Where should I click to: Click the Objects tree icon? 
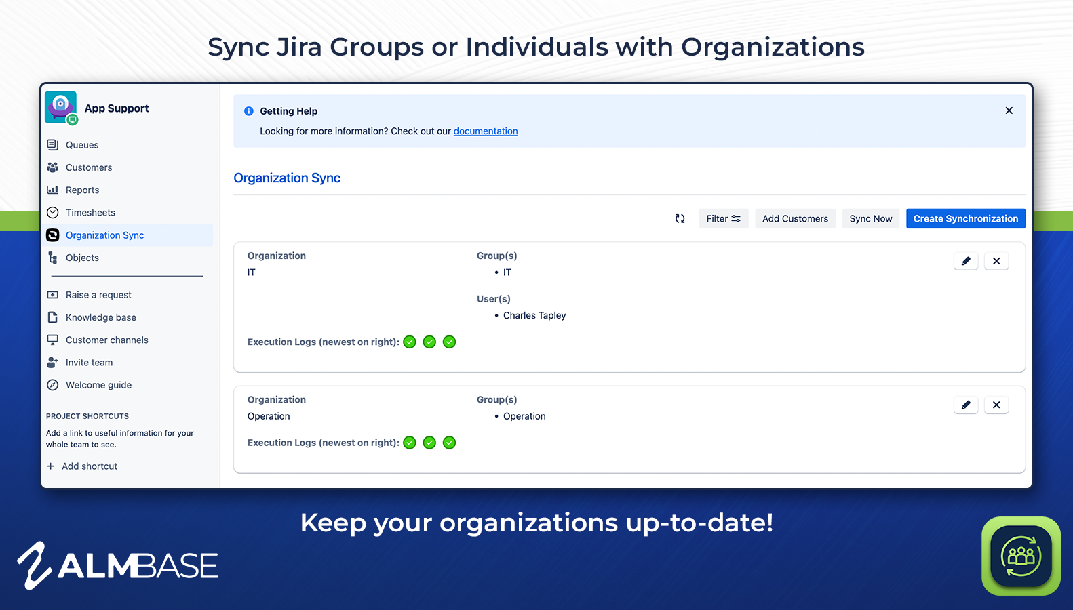click(52, 258)
